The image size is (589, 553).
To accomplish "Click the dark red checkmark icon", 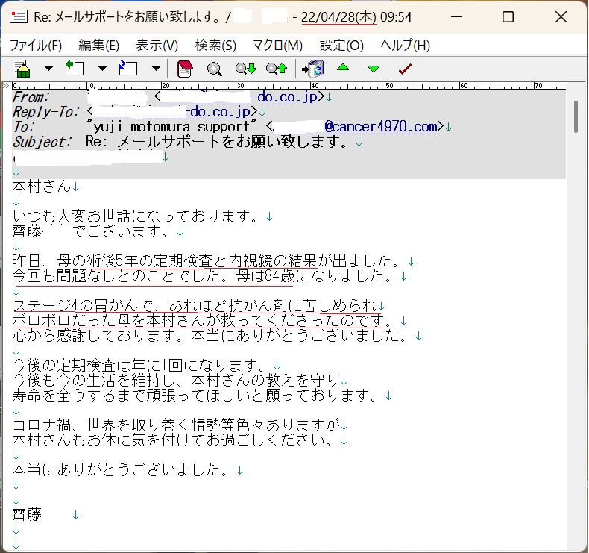I will (x=405, y=69).
